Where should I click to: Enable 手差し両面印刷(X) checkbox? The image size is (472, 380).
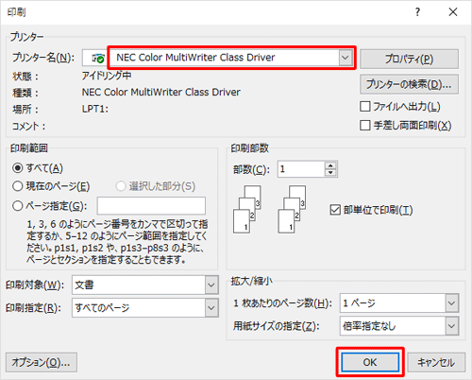(364, 126)
